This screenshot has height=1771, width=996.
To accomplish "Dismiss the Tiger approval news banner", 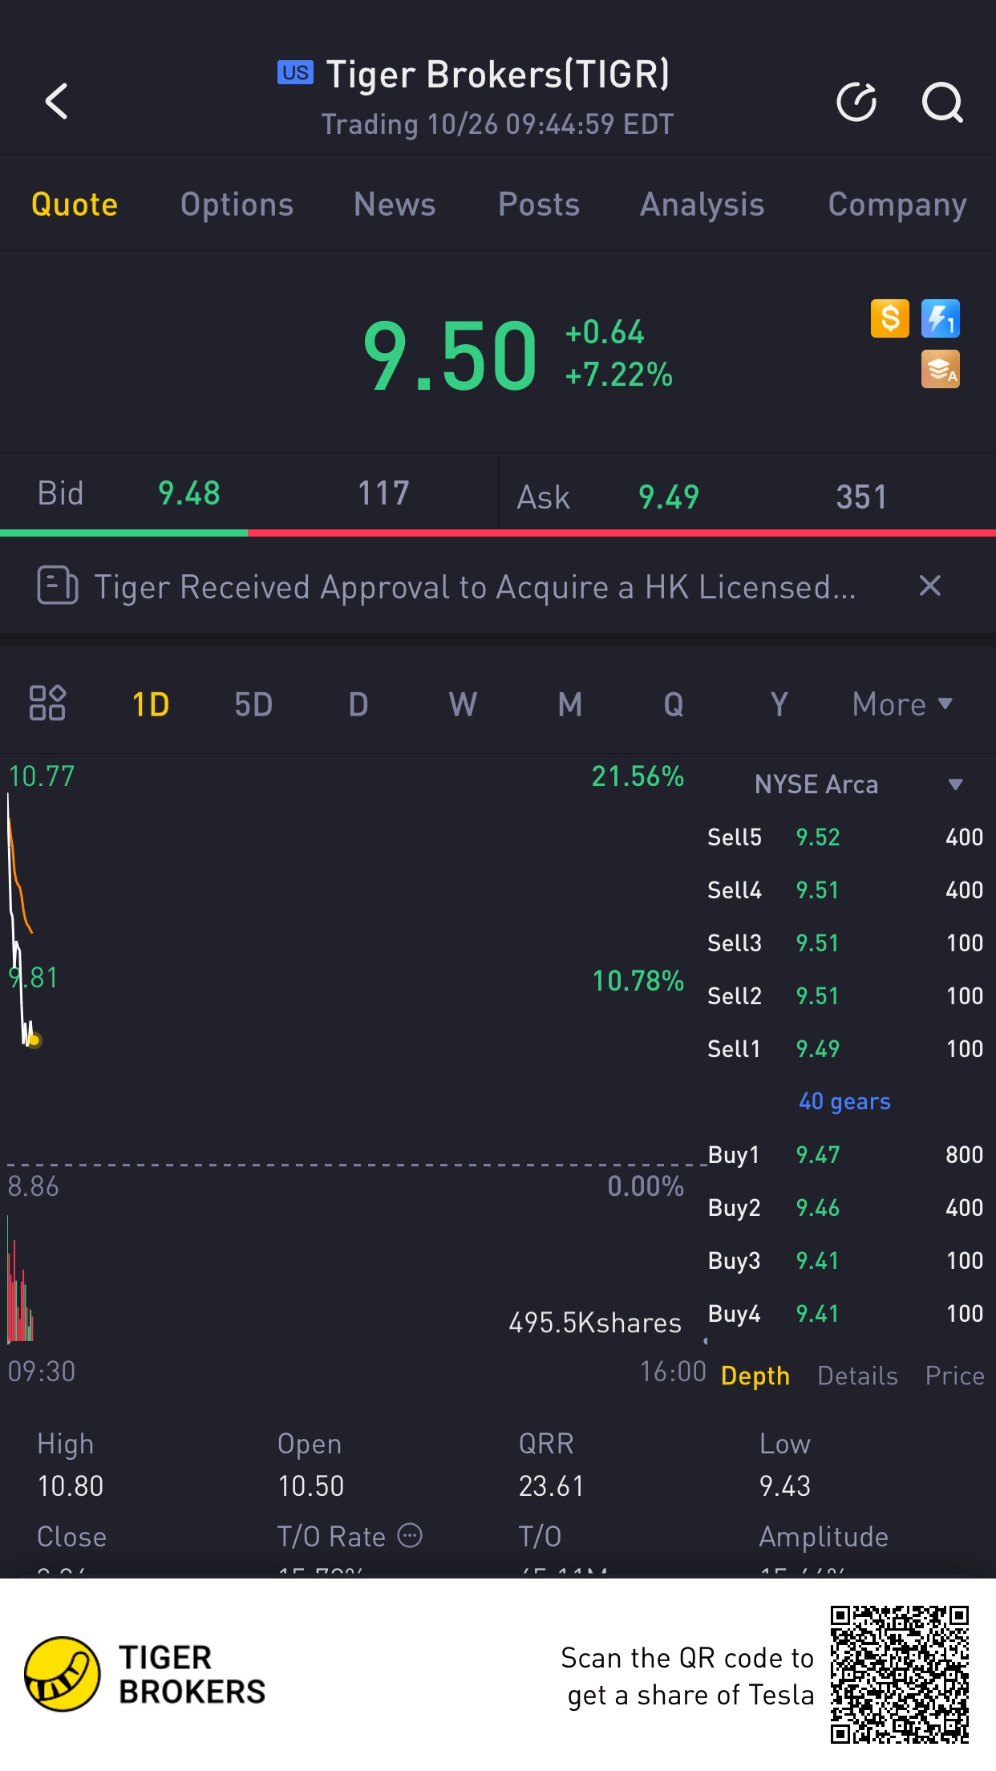I will (929, 586).
